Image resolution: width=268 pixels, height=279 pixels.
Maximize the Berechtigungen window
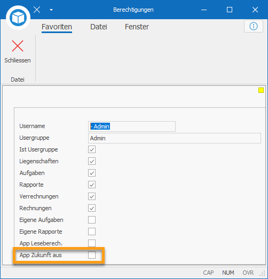[230, 10]
